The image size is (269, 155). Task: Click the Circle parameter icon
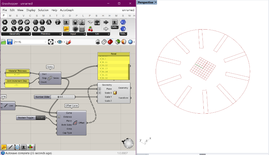pos(14,22)
